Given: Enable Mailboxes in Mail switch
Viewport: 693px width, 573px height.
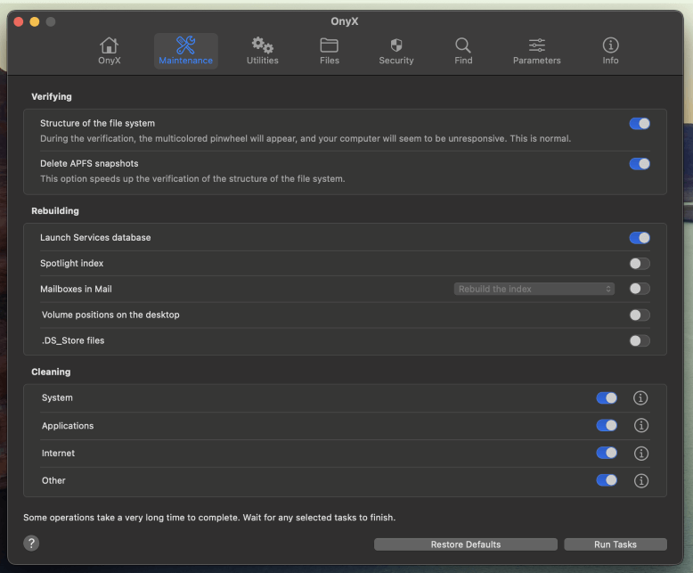Looking at the screenshot, I should (x=640, y=289).
